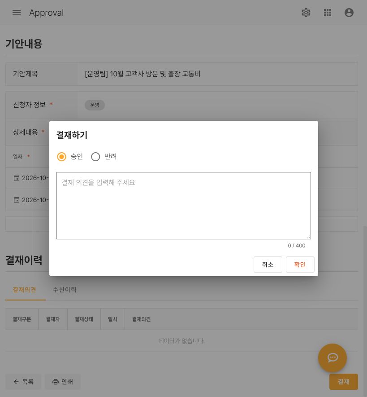
Task: Switch to the 수신이력 tab
Action: pyautogui.click(x=65, y=290)
